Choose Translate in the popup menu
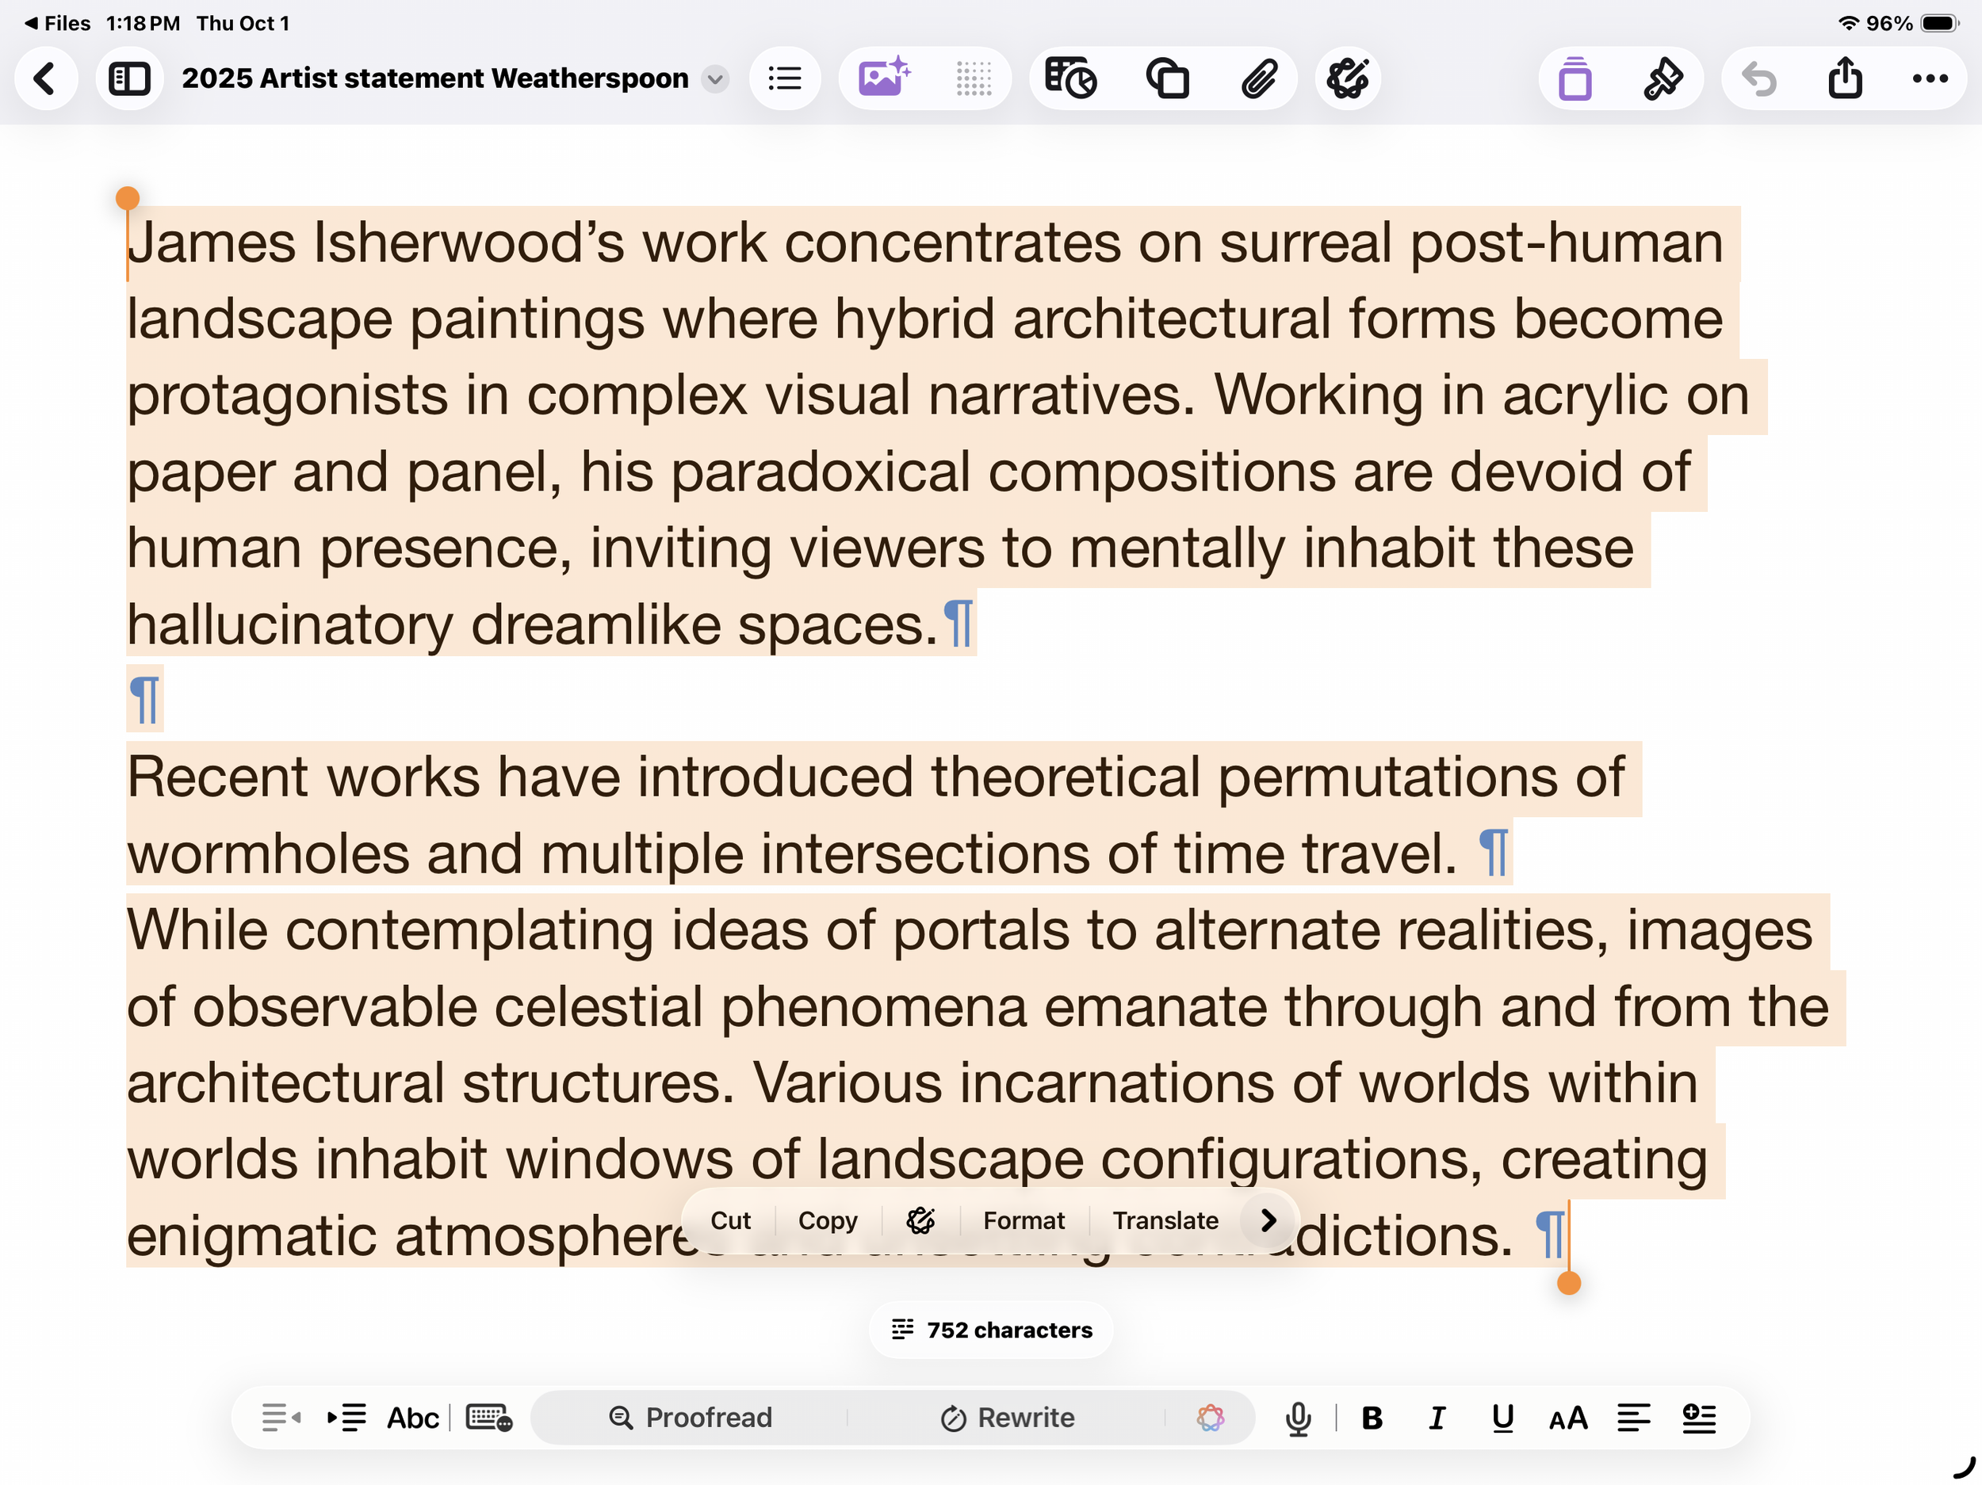This screenshot has height=1485, width=1982. click(1165, 1220)
